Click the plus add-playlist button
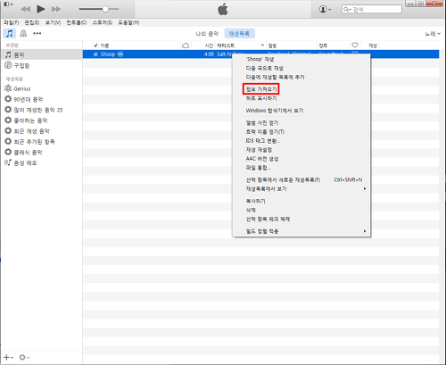Image resolution: width=446 pixels, height=365 pixels. click(x=8, y=357)
